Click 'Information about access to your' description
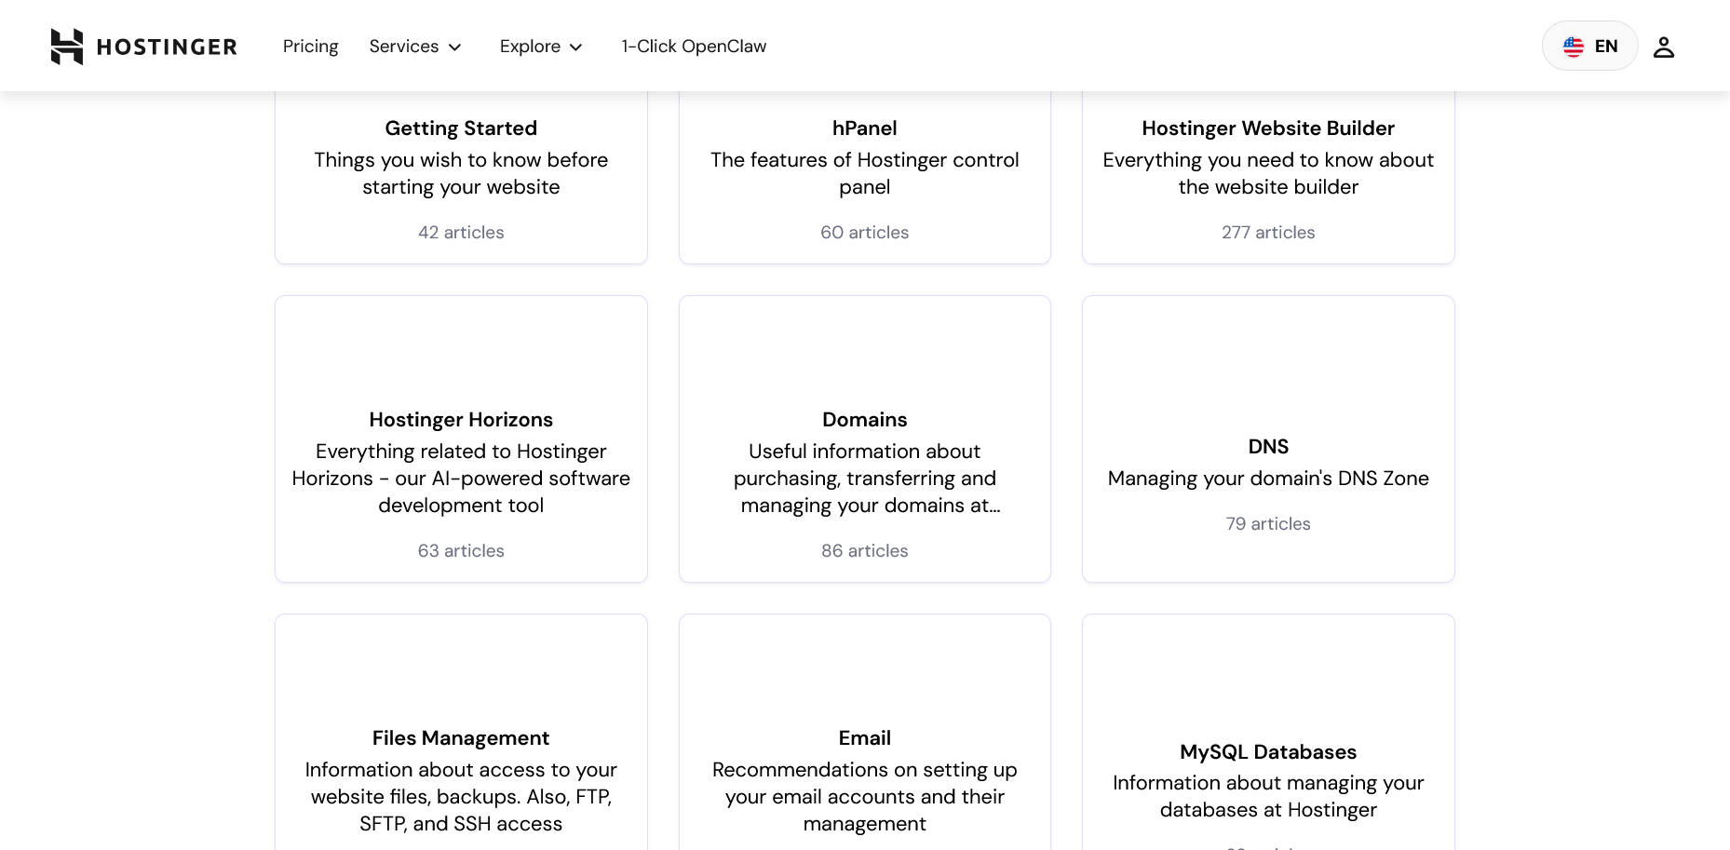Viewport: 1730px width, 850px height. [461, 797]
